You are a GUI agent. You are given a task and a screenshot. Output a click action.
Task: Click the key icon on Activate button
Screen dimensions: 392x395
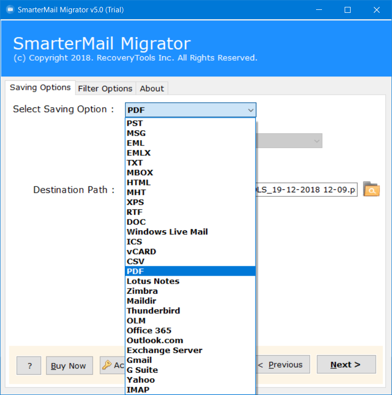107,365
